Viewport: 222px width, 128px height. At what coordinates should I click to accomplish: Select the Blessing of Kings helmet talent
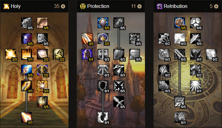[87, 54]
